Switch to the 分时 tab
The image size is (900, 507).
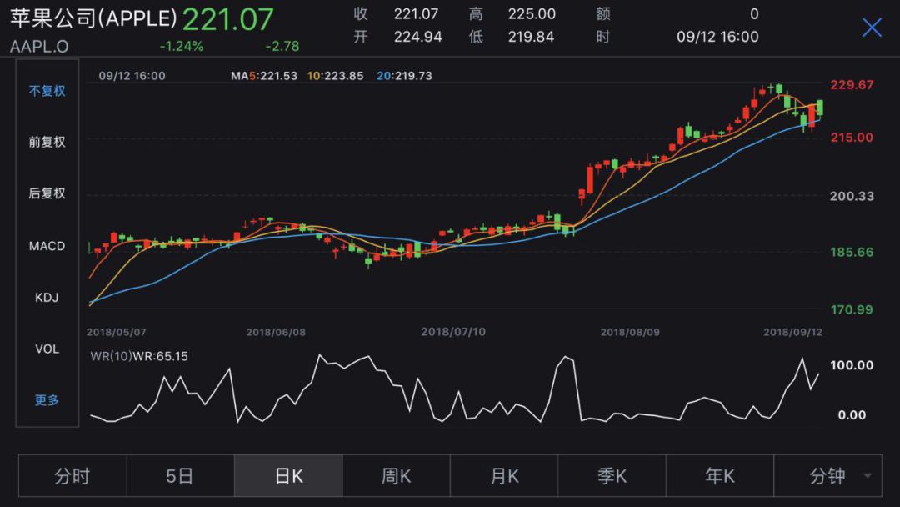(x=72, y=476)
